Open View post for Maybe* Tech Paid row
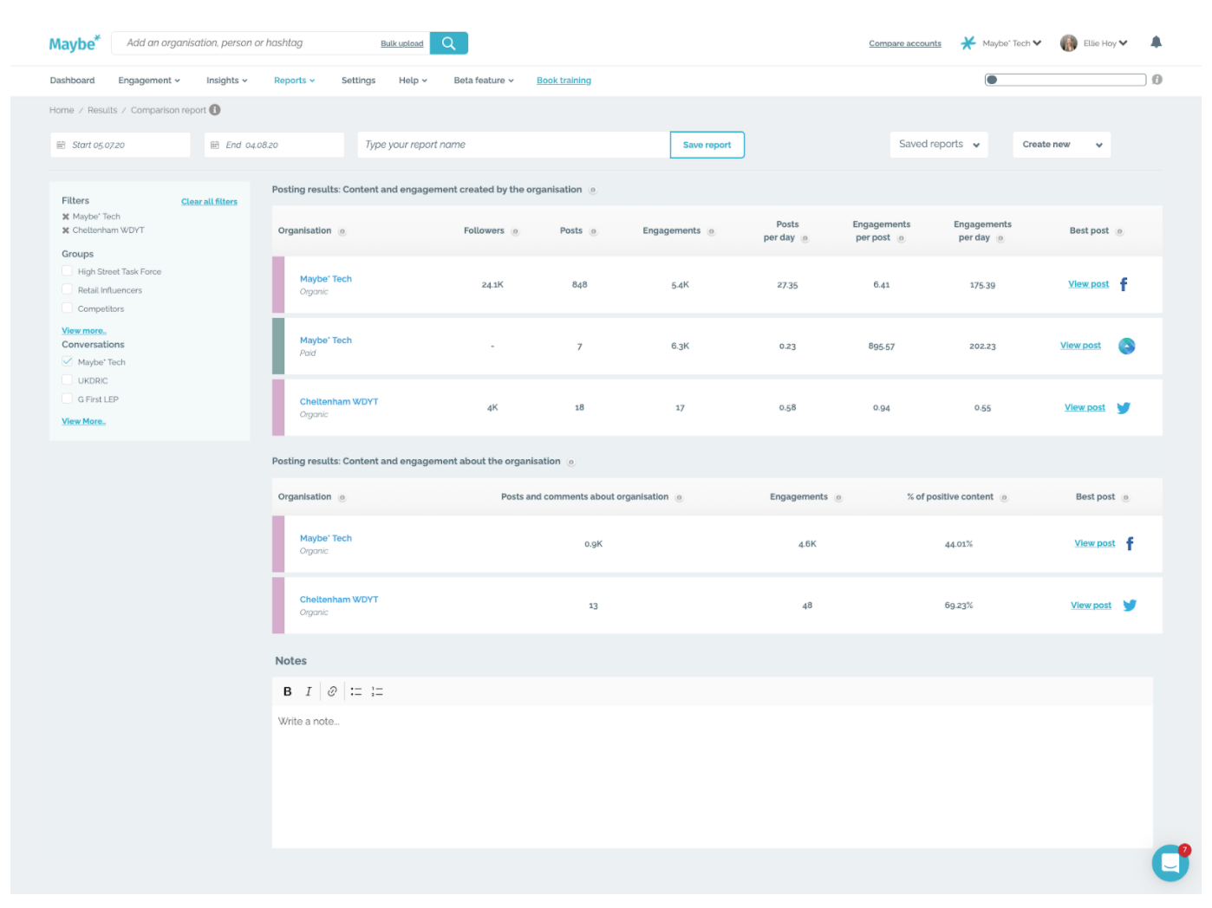Image resolution: width=1212 pixels, height=908 pixels. click(x=1080, y=346)
